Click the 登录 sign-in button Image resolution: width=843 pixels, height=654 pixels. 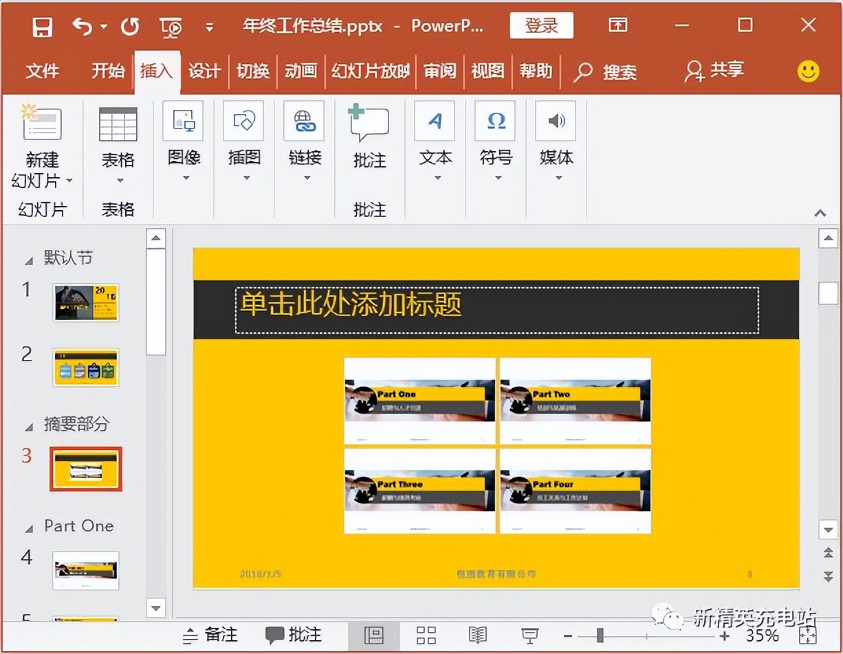pos(542,26)
